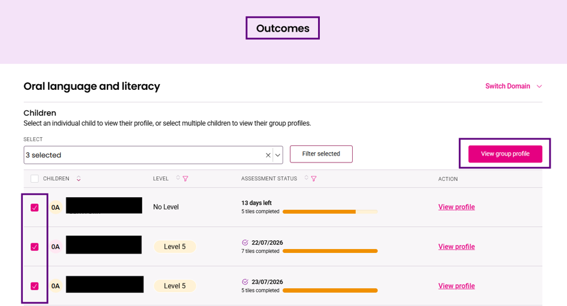Expand the Switch Domain dropdown
This screenshot has height=306, width=567.
[513, 86]
